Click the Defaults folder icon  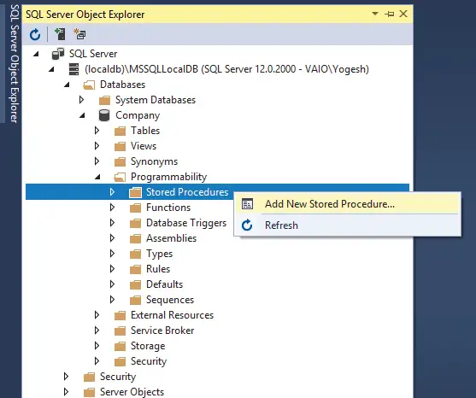click(135, 284)
